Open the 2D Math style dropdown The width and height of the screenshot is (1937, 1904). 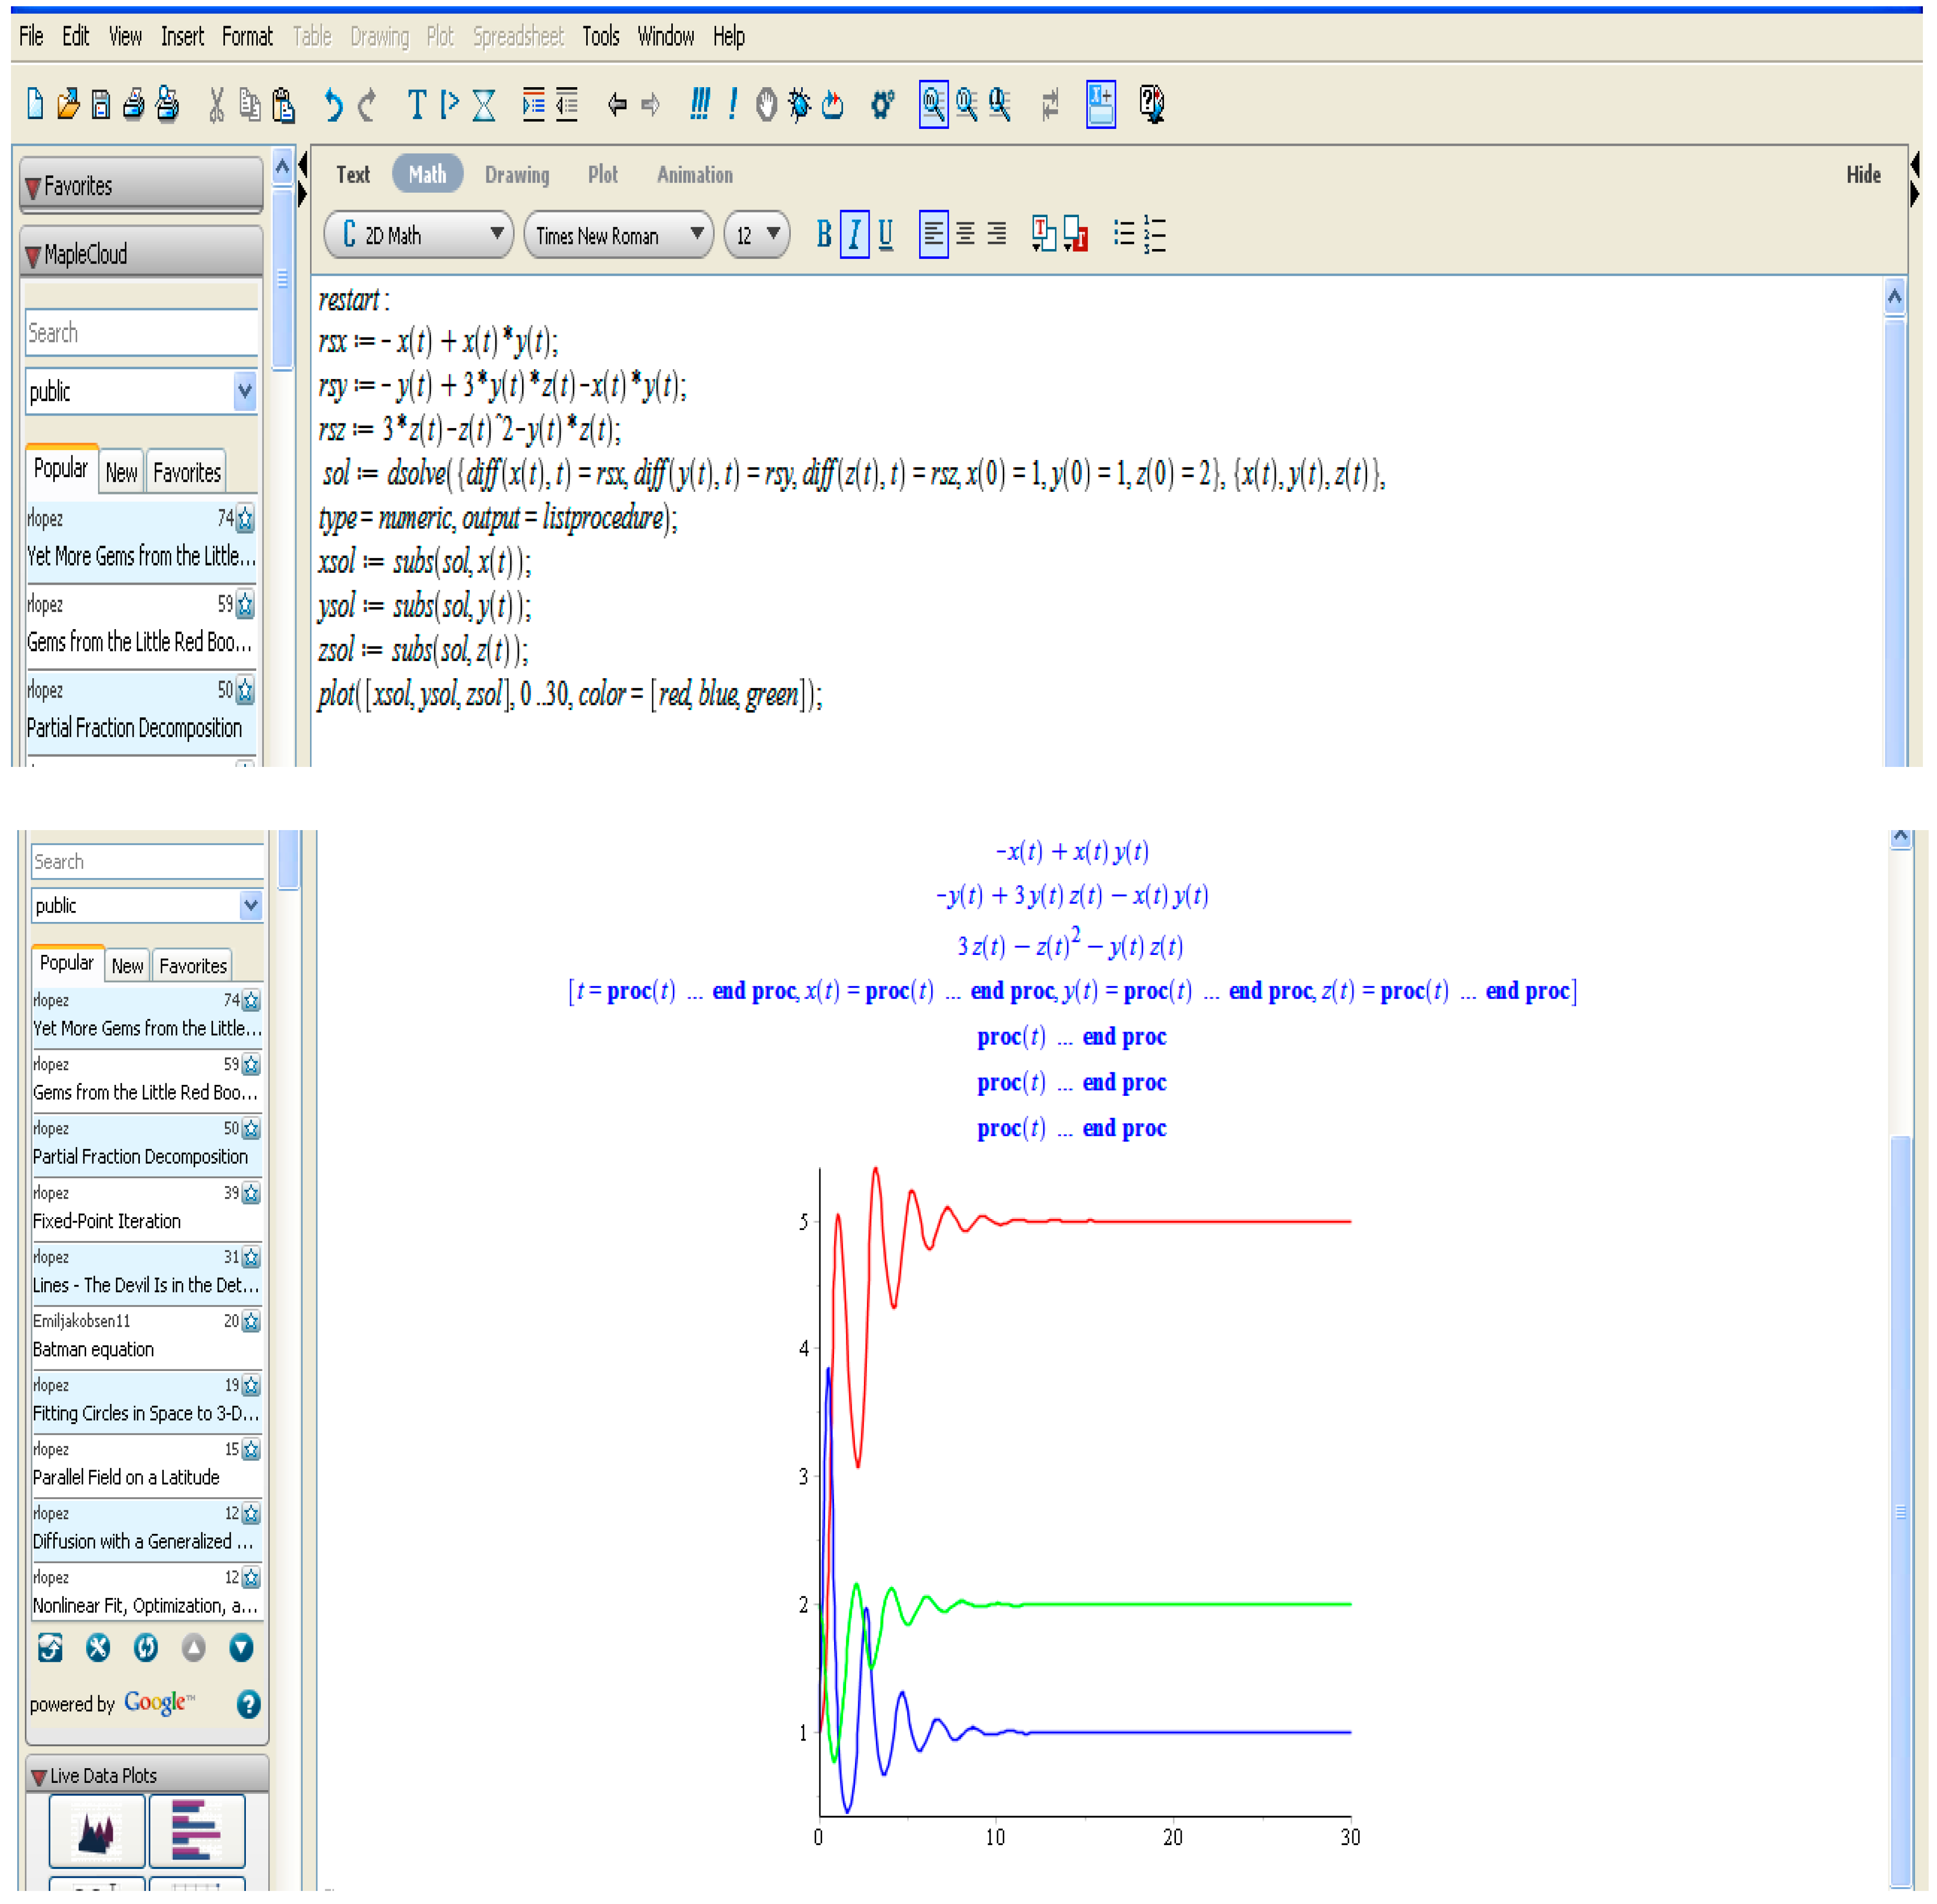tap(419, 235)
